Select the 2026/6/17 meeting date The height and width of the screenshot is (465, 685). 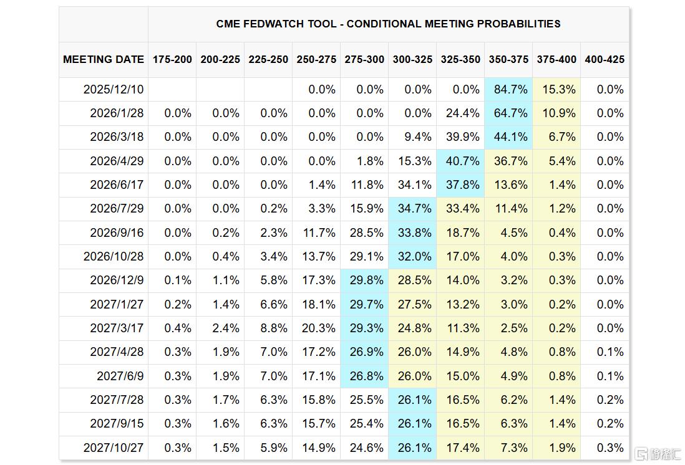117,185
